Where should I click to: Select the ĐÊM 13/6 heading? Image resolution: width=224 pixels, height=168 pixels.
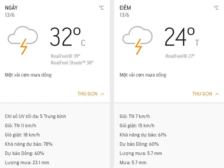click(x=125, y=11)
